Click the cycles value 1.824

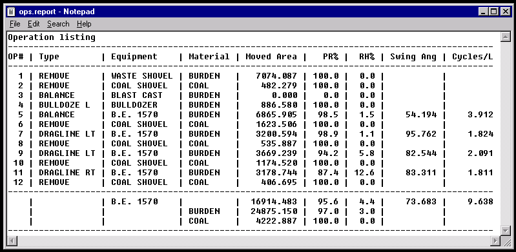point(480,134)
